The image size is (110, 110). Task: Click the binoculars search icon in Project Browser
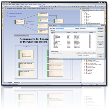pos(91,10)
